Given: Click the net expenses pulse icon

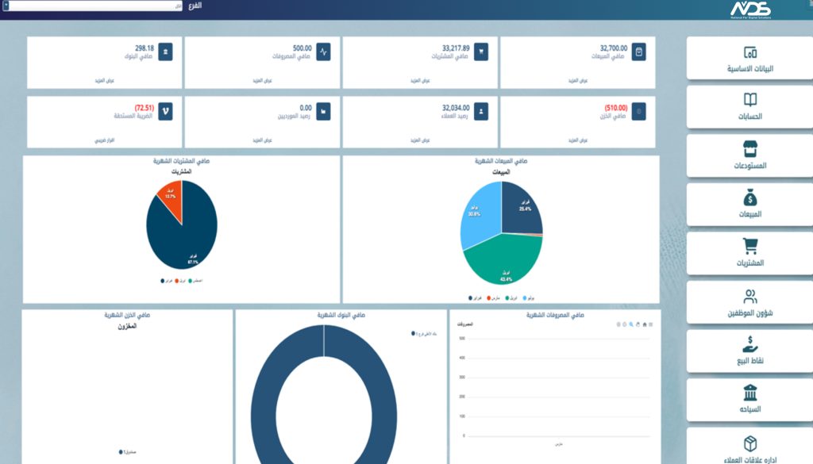Looking at the screenshot, I should (x=324, y=52).
